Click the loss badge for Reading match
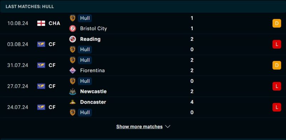 [277, 44]
